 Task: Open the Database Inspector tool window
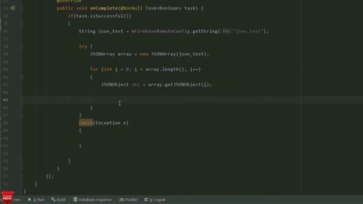pos(92,199)
